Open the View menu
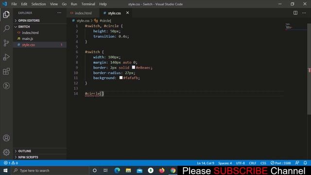 coord(54,4)
